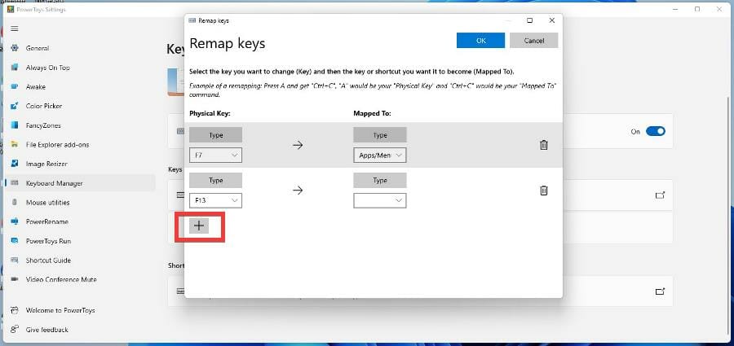The image size is (734, 346).
Task: Click Type button for F13's mapped-to key
Action: pos(379,181)
